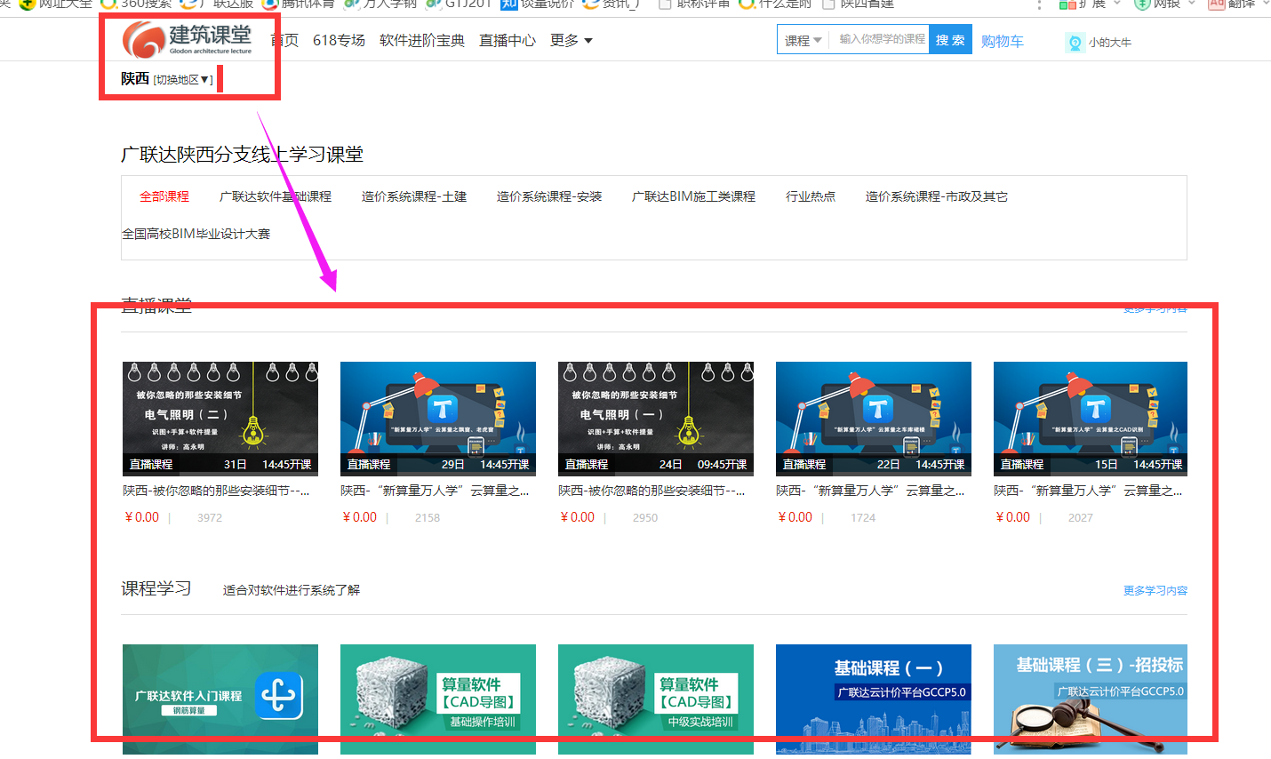Click the 建筑课堂 Glodon logo
Image resolution: width=1271 pixels, height=759 pixels.
(x=188, y=39)
